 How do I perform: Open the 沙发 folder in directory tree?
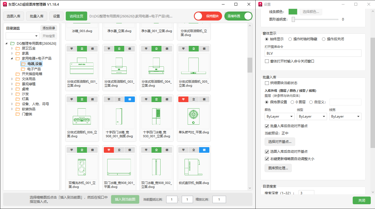[25, 94]
